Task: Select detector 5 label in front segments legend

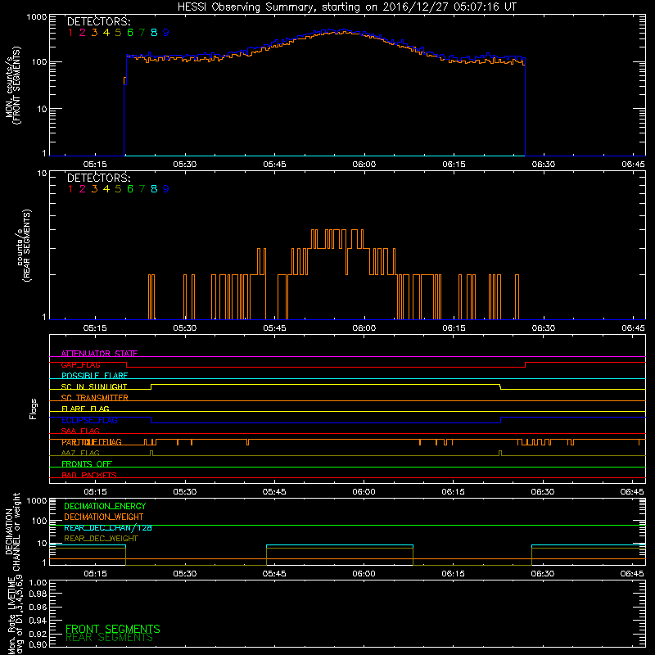Action: pos(118,33)
